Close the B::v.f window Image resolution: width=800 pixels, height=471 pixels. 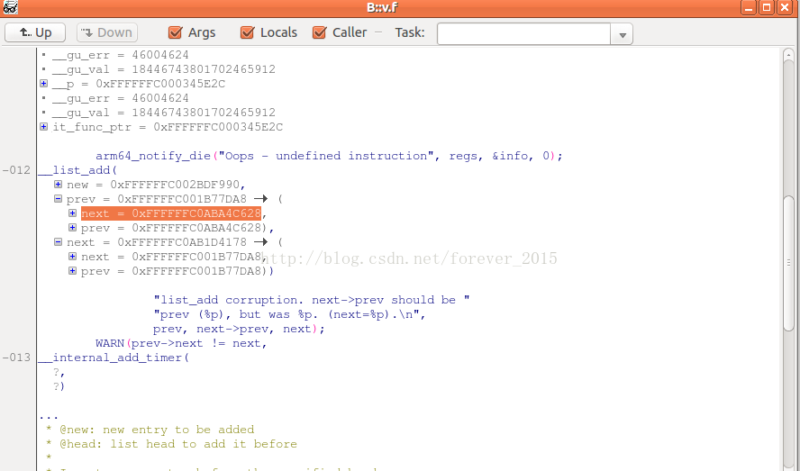click(x=784, y=7)
